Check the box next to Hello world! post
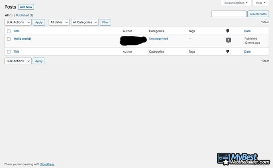This screenshot has width=273, height=168. pos(9,39)
